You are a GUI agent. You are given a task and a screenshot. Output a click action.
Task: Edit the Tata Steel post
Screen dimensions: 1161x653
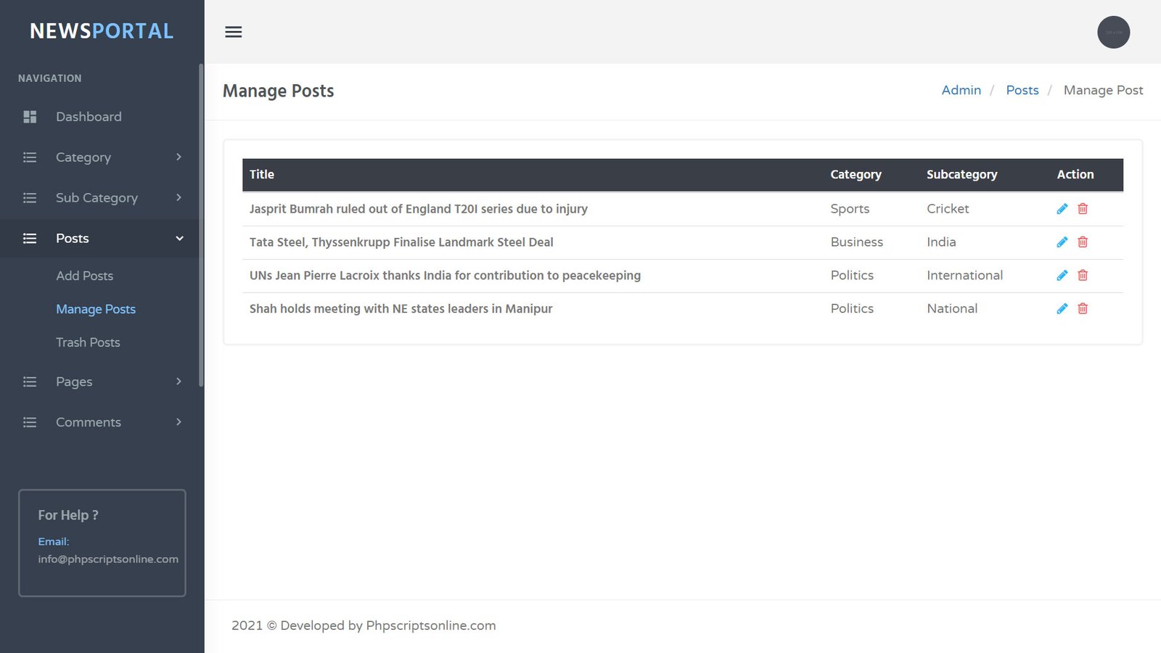click(1062, 242)
